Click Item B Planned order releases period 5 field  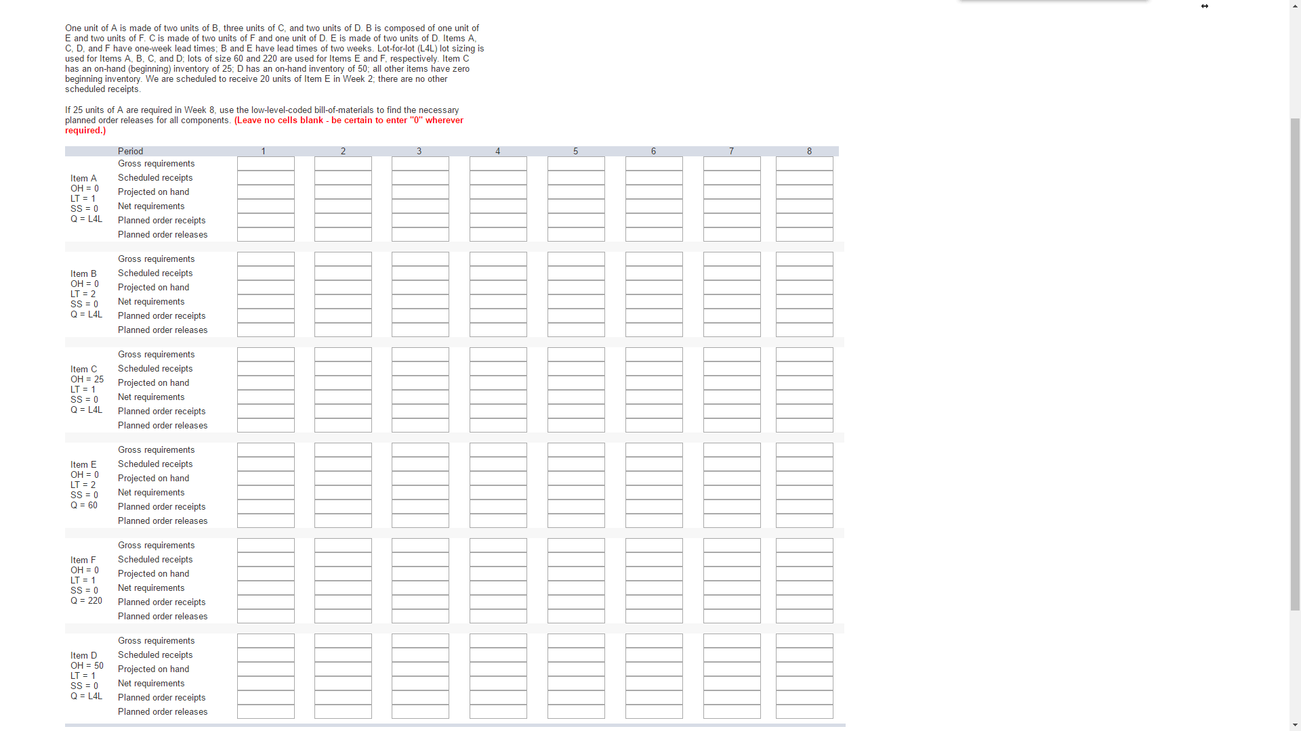576,330
